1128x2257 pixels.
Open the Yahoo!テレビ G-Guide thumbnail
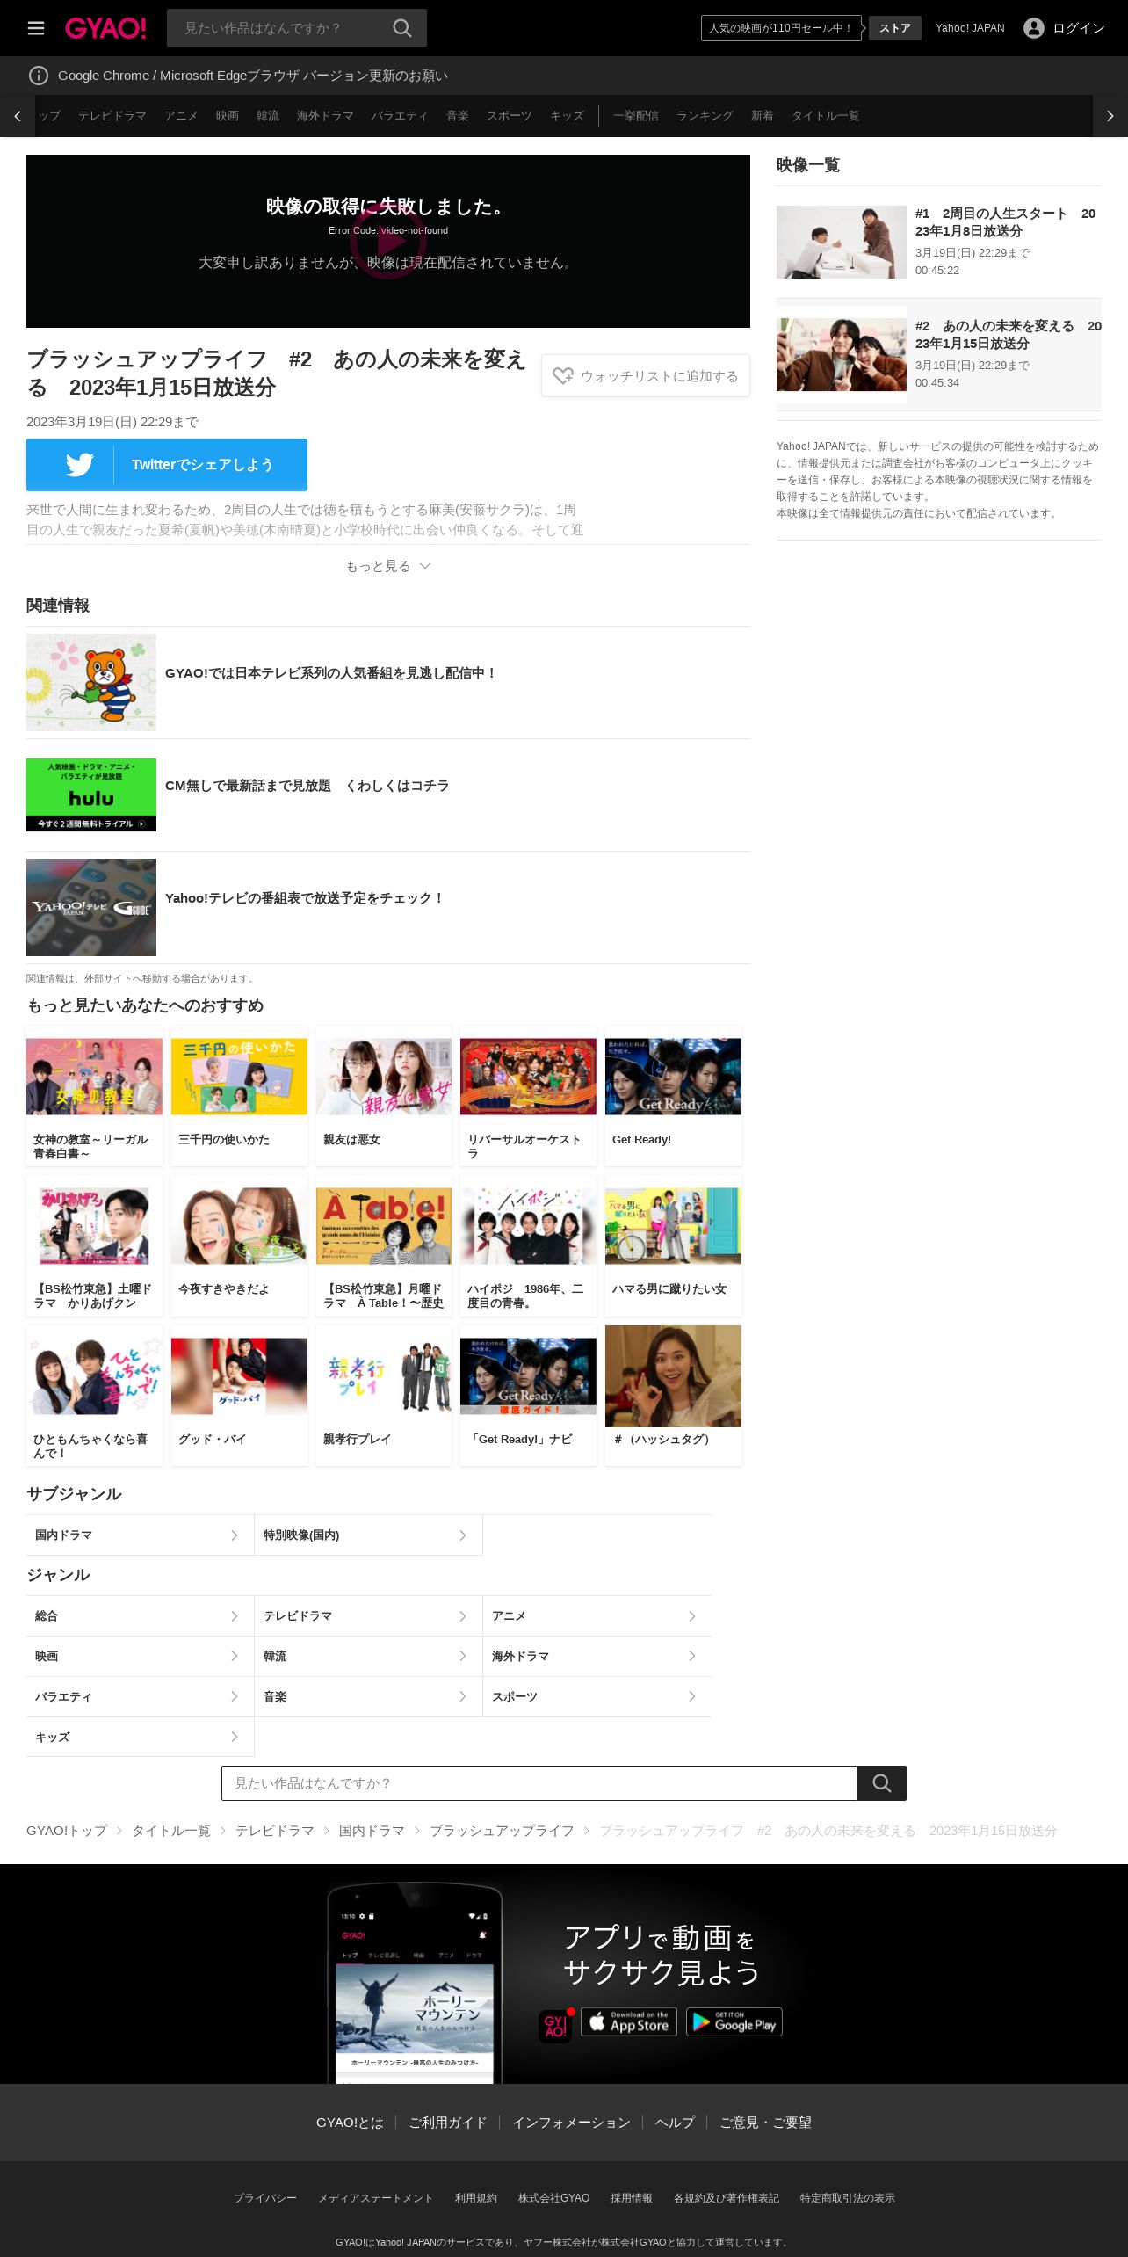tap(91, 907)
